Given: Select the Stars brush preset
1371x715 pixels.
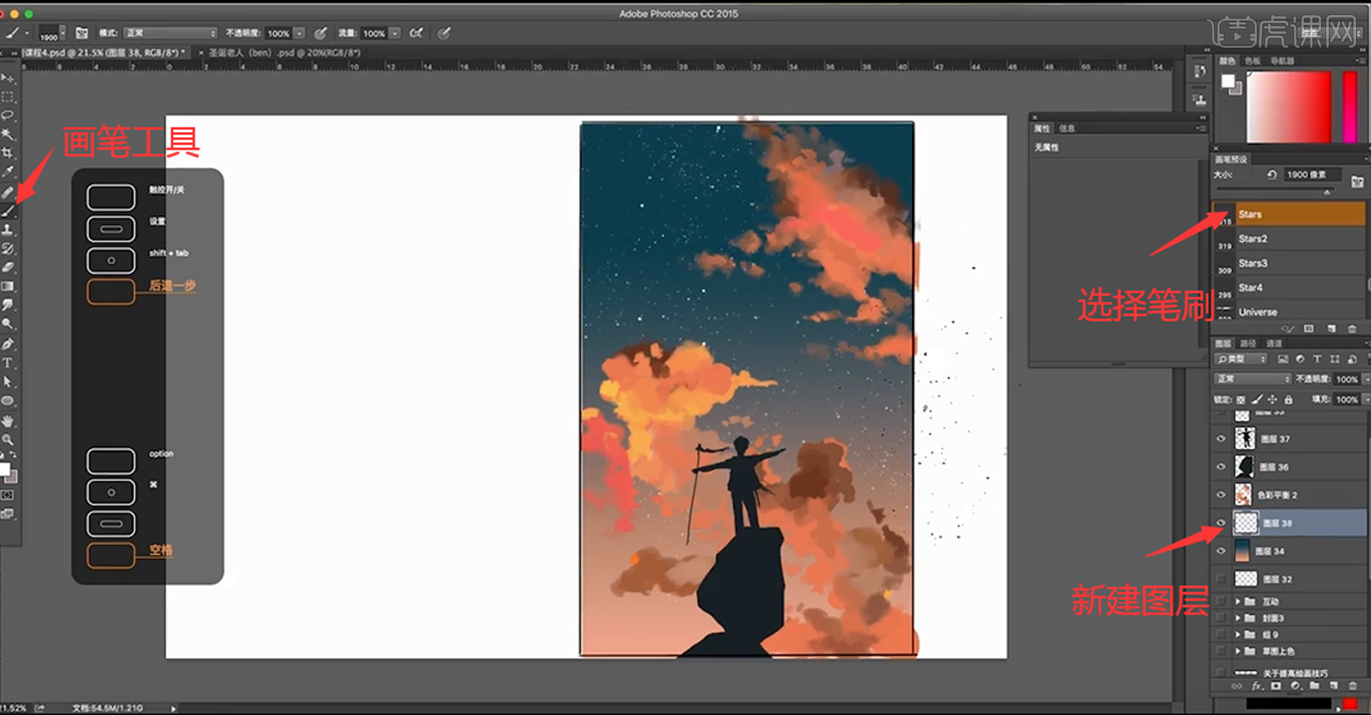Looking at the screenshot, I should point(1290,214).
